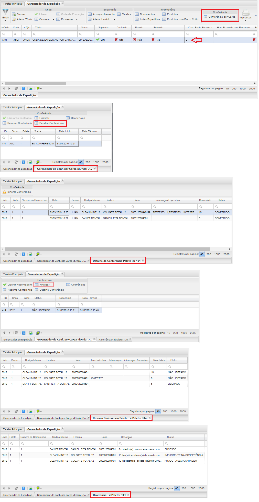Click the ONDA DE EXPEDICAO POR CARGA... title cell
The width and height of the screenshot is (259, 502).
pos(54,40)
